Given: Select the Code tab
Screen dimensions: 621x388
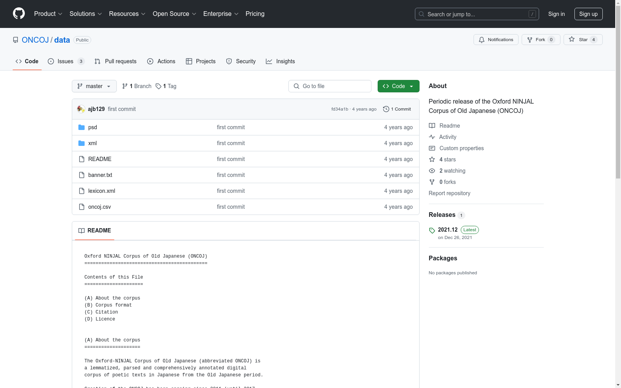Looking at the screenshot, I should (27, 61).
